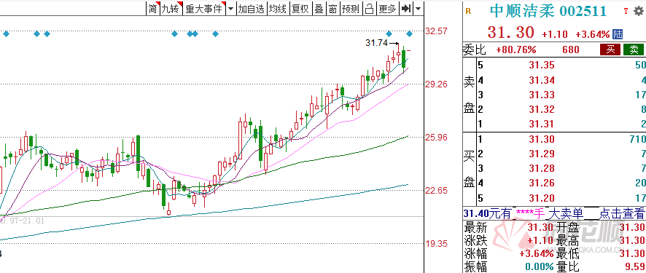Select 复权 price adjustment menu item
Viewport: 646px width, 273px height.
point(300,8)
